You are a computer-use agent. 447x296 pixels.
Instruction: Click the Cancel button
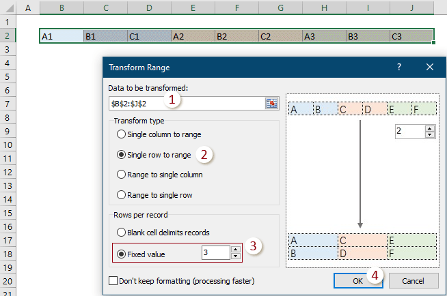tap(414, 281)
